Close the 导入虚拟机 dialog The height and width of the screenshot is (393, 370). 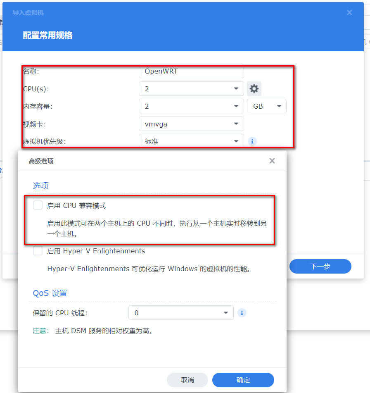pyautogui.click(x=349, y=12)
